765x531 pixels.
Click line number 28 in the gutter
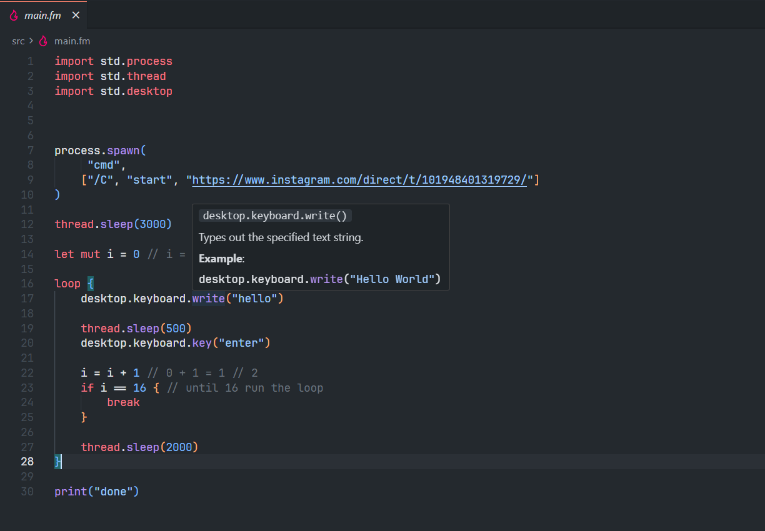[x=27, y=462]
